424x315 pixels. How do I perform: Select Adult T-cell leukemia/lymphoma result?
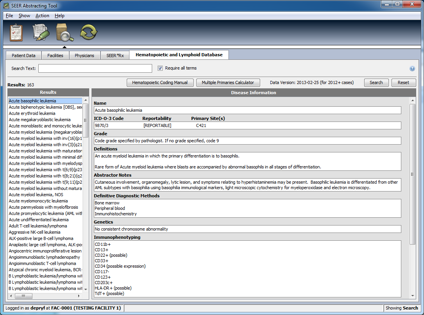(x=45, y=226)
